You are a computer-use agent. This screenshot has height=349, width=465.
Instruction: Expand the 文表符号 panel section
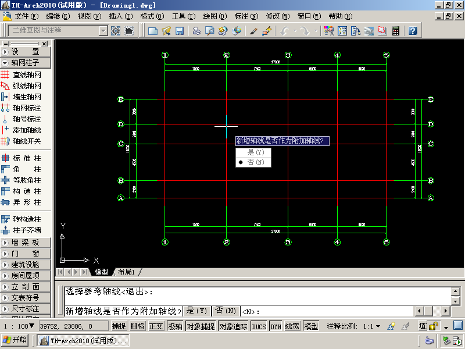click(26, 298)
